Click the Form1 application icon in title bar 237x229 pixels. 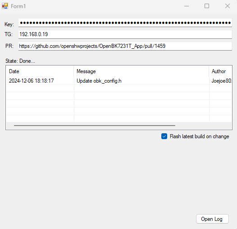tap(5, 6)
